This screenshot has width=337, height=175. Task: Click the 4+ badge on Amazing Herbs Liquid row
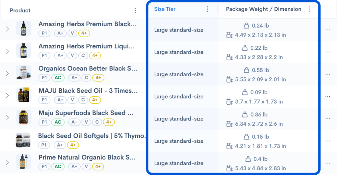(95, 56)
